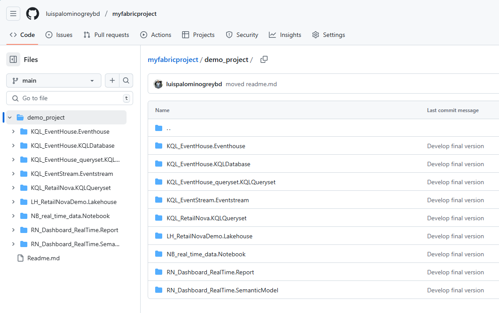This screenshot has width=499, height=313.
Task: Open file search magnifier button
Action: [x=126, y=80]
